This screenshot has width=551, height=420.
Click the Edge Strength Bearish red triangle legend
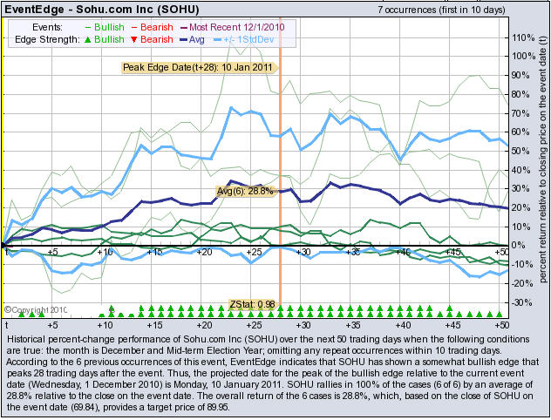[153, 39]
